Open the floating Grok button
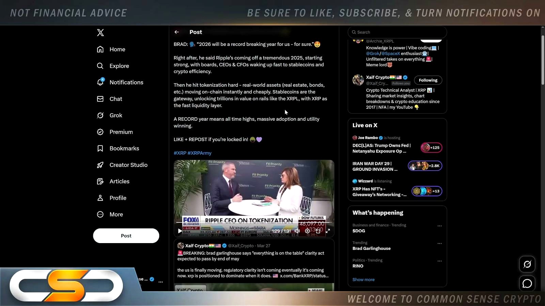The image size is (545, 306). point(527,264)
